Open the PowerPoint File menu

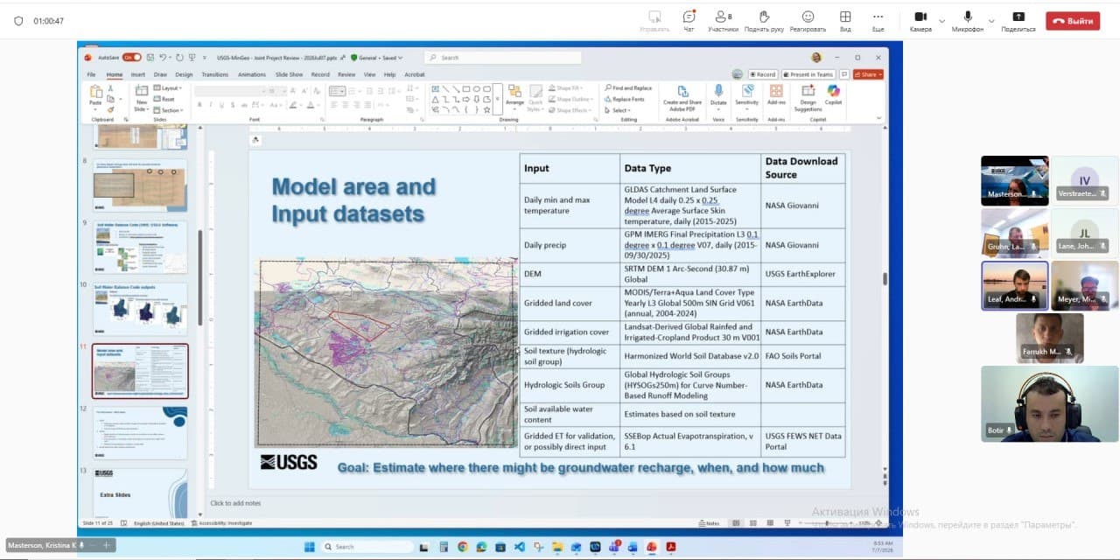click(91, 74)
